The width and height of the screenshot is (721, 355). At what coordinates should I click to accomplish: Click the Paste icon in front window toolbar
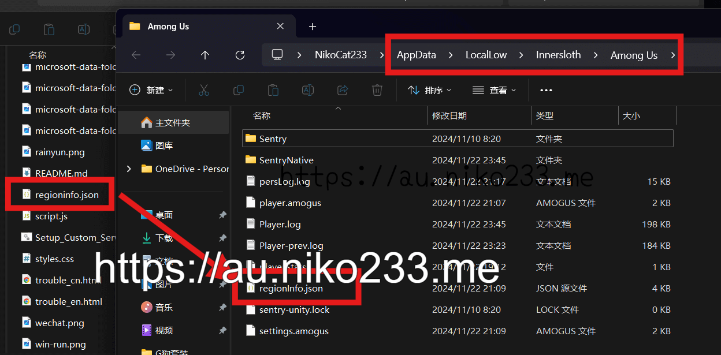(273, 90)
